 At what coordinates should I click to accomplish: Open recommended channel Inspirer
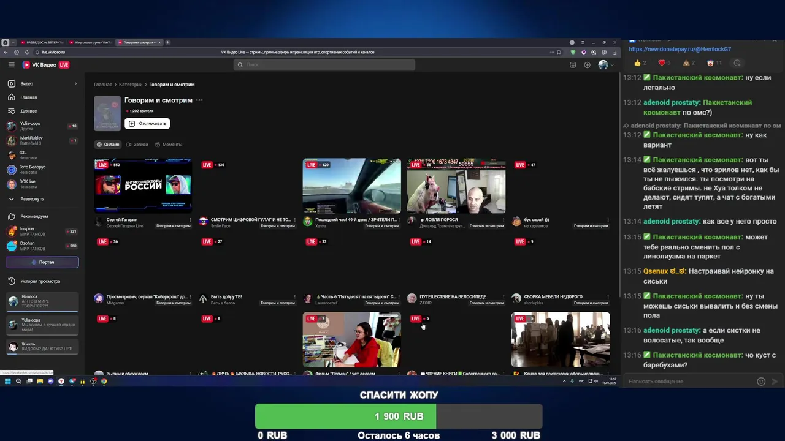42,232
